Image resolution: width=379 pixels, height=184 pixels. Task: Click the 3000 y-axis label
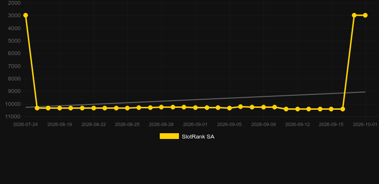coord(14,16)
